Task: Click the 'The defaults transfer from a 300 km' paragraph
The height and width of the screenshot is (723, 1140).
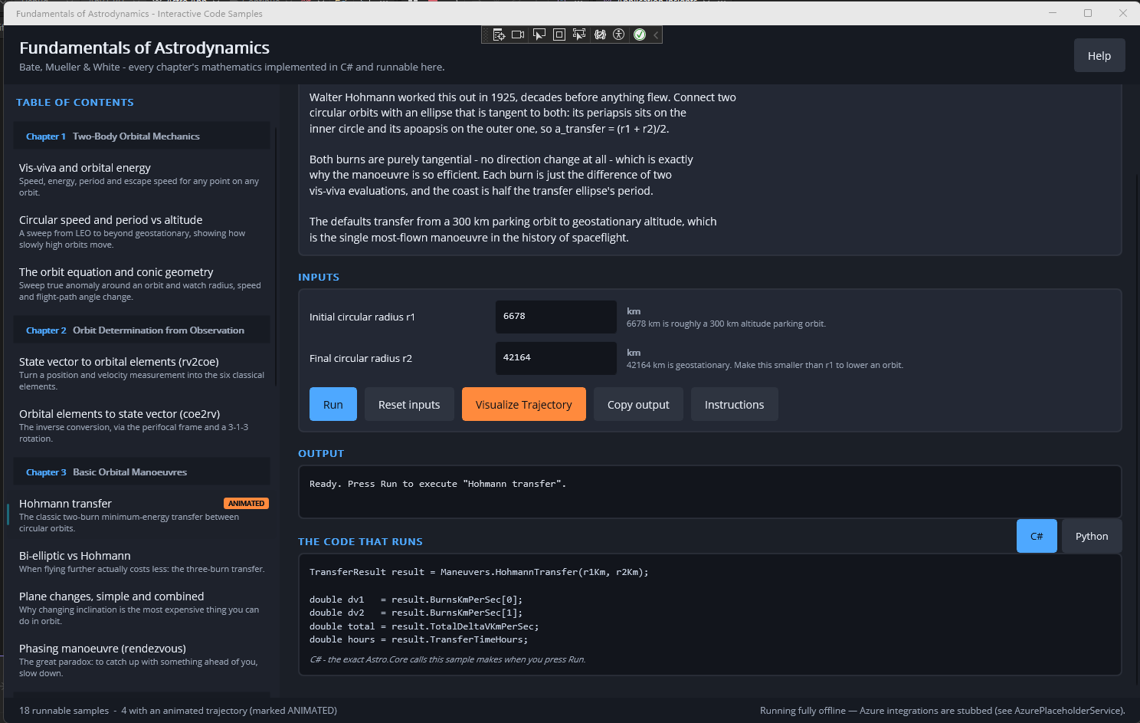Action: (513, 229)
